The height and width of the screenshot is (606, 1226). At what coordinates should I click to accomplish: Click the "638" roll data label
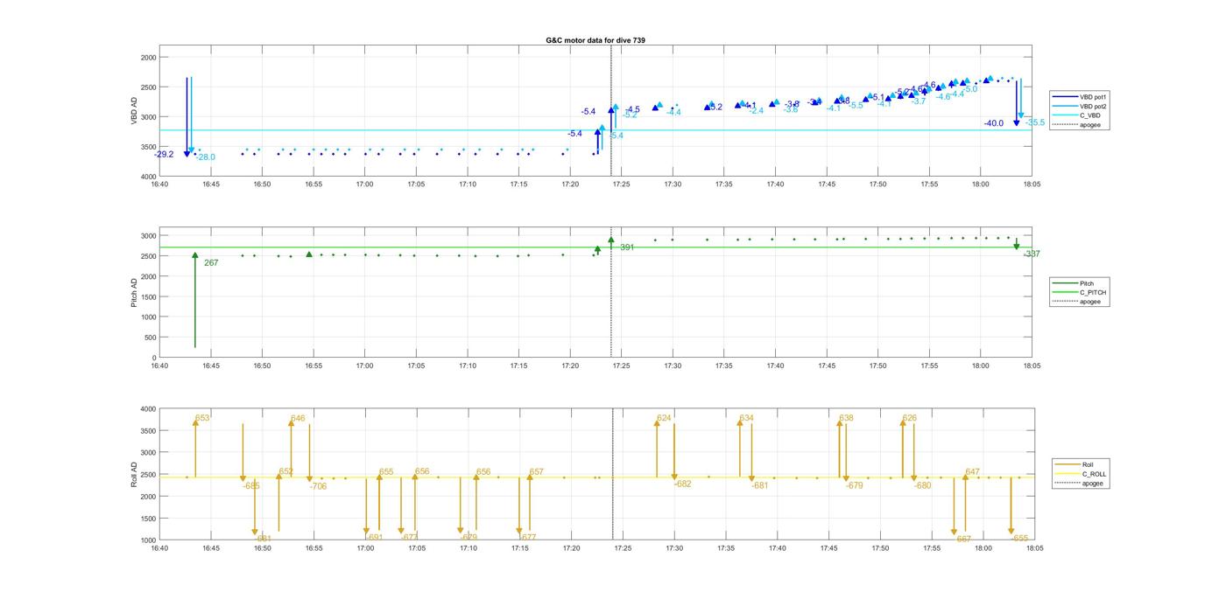pyautogui.click(x=846, y=418)
